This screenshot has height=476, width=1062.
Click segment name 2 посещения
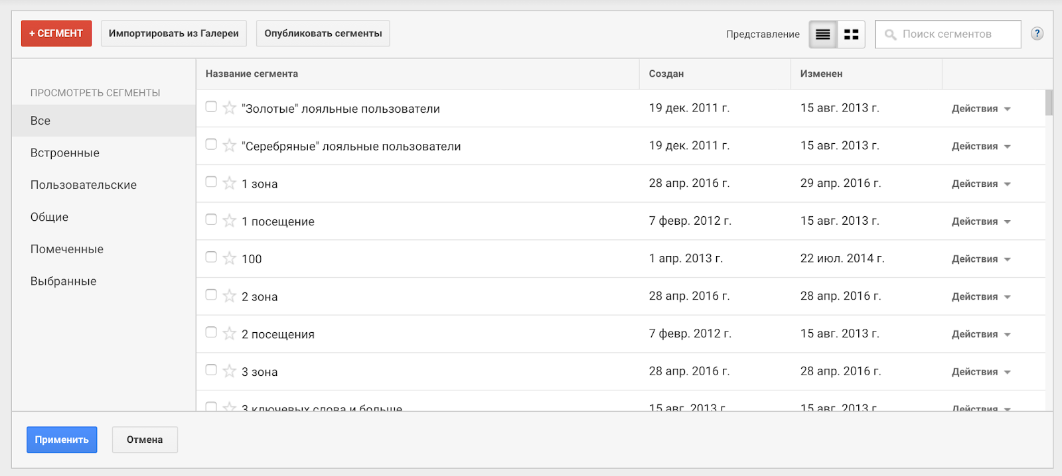[278, 334]
